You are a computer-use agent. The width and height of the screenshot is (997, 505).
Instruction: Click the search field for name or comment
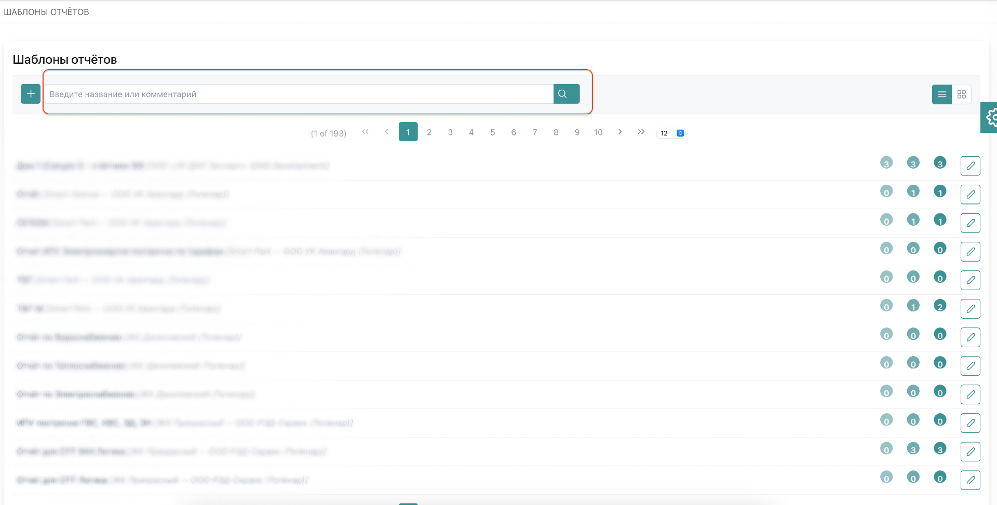pyautogui.click(x=299, y=94)
